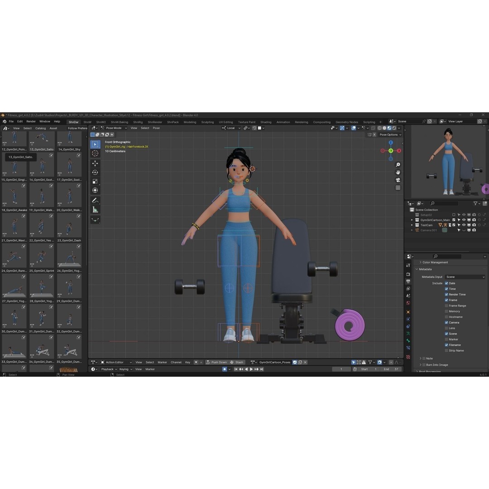This screenshot has width=489, height=489.
Task: Open the Scene properties tab
Action: 408,296
